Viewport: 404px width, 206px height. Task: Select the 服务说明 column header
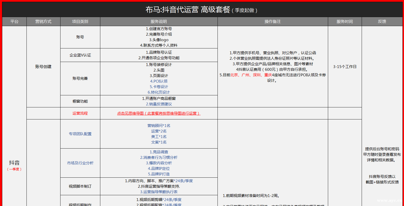[159, 22]
